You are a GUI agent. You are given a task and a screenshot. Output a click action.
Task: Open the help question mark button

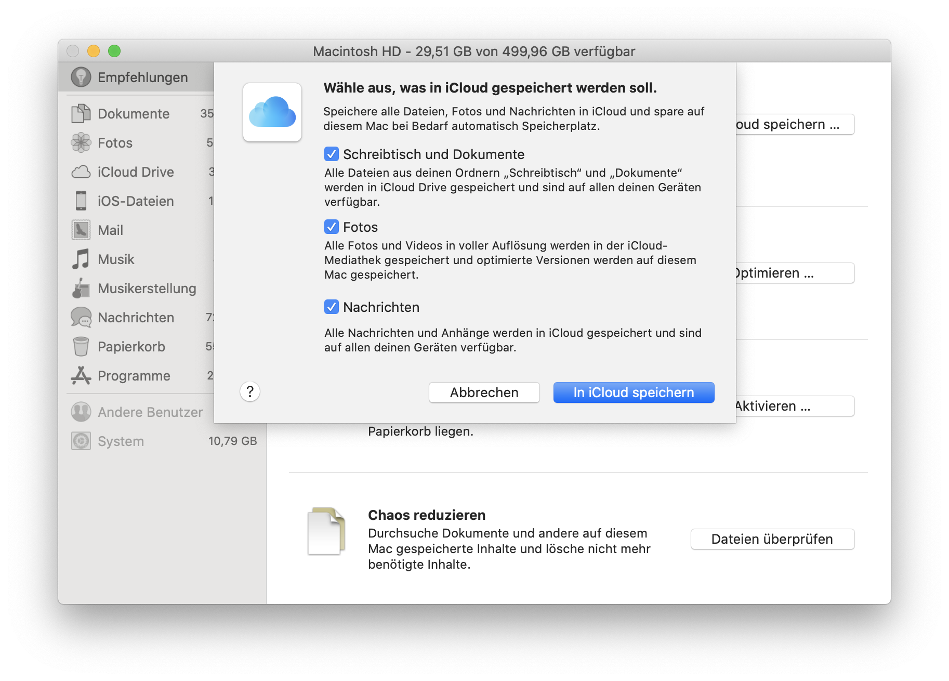250,391
